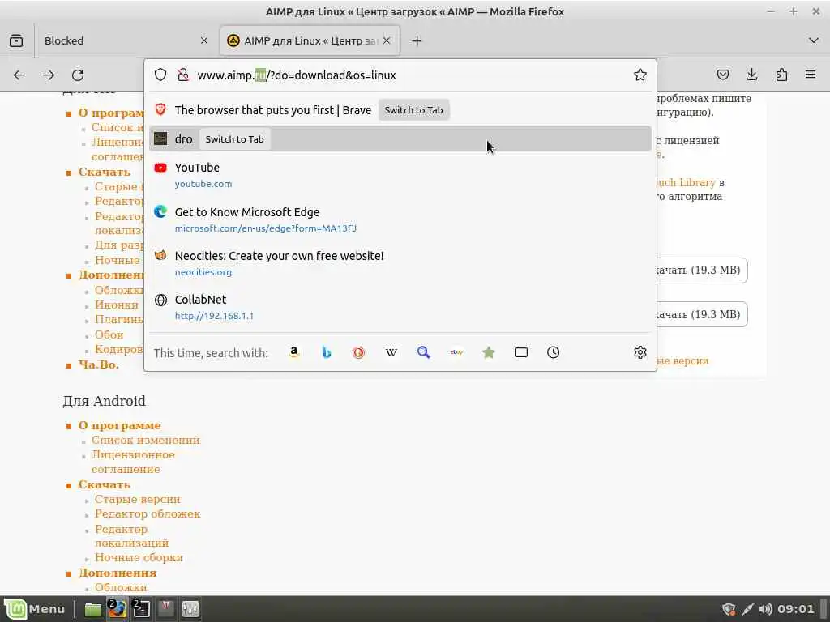
Task: Select the Firefox taskbar item
Action: point(117,609)
